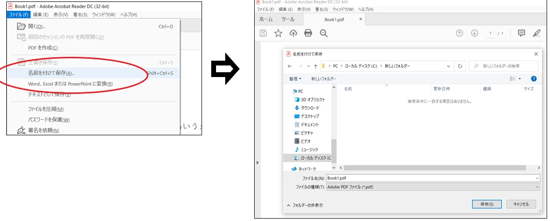
Task: Expand the address bar path dropdown
Action: tap(449, 66)
